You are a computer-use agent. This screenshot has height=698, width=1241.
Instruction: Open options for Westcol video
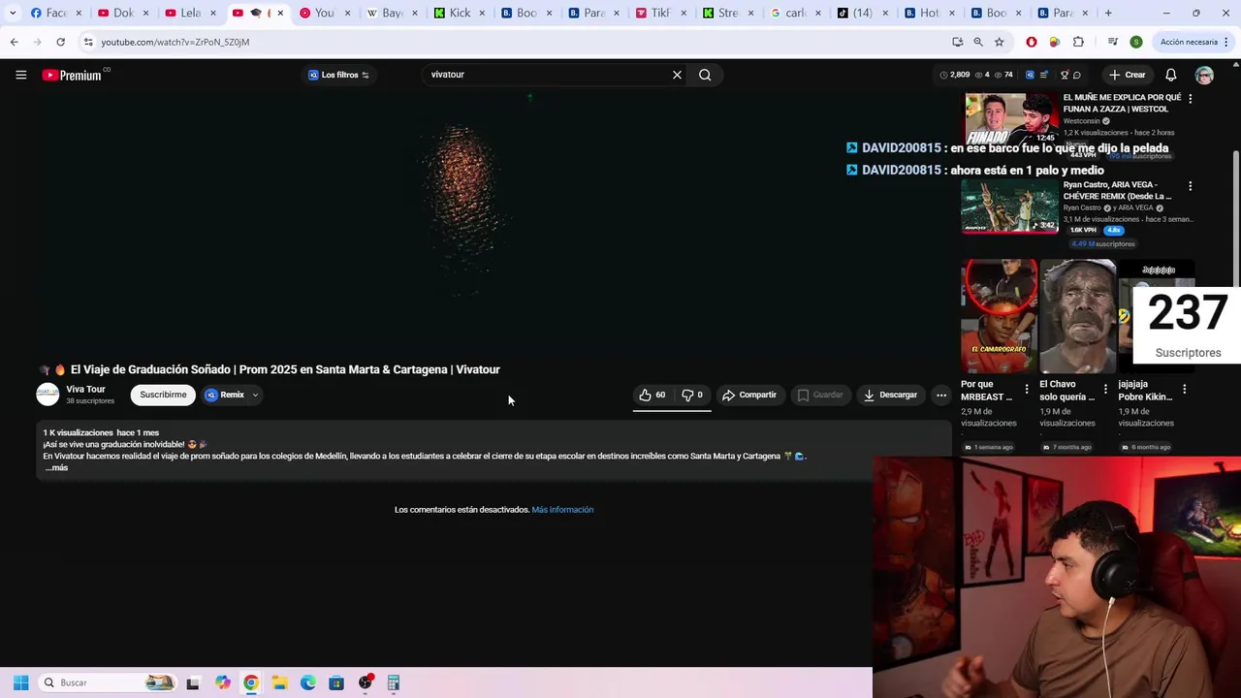pyautogui.click(x=1191, y=99)
